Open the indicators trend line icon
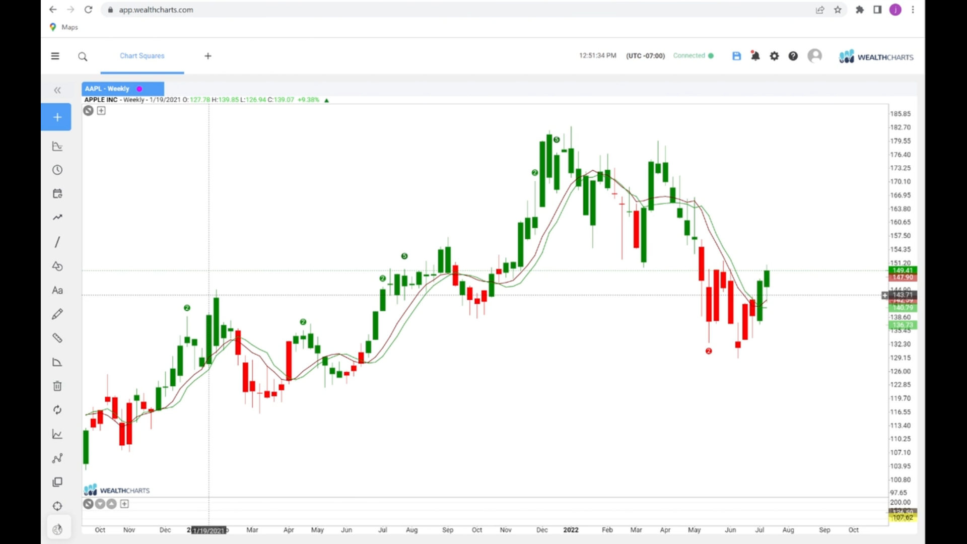The height and width of the screenshot is (544, 967). coord(57,218)
